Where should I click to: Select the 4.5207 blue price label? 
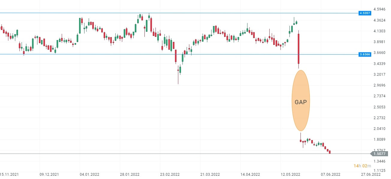pyautogui.click(x=365, y=13)
